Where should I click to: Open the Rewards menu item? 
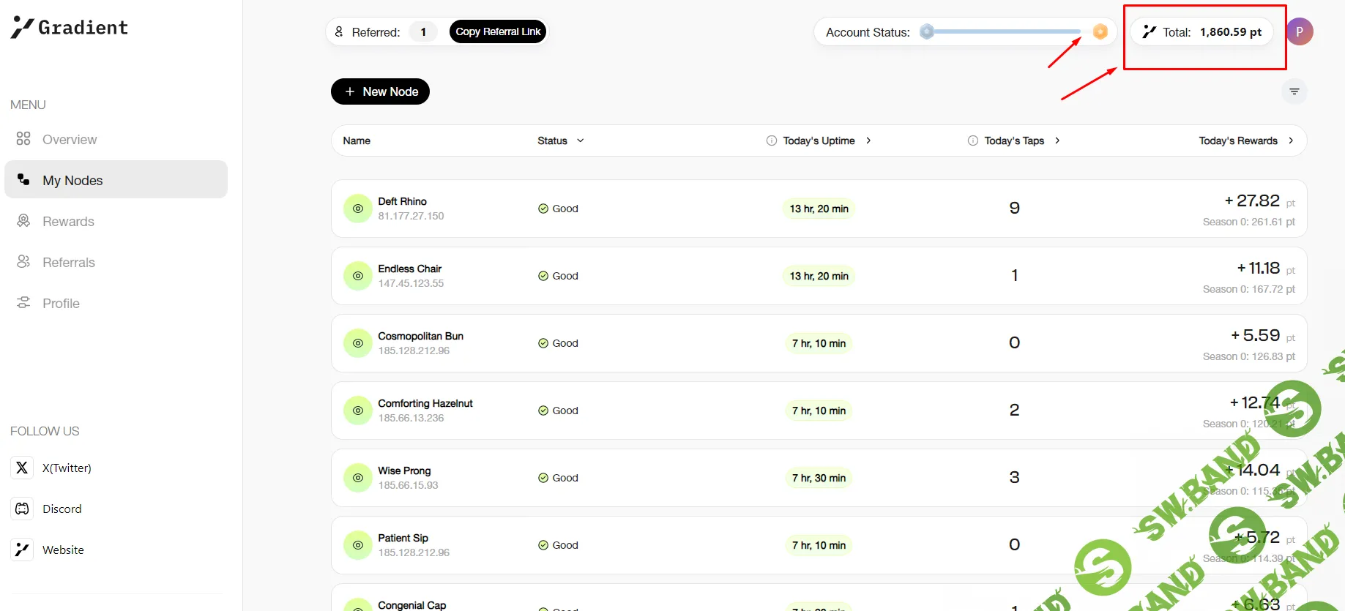[68, 222]
